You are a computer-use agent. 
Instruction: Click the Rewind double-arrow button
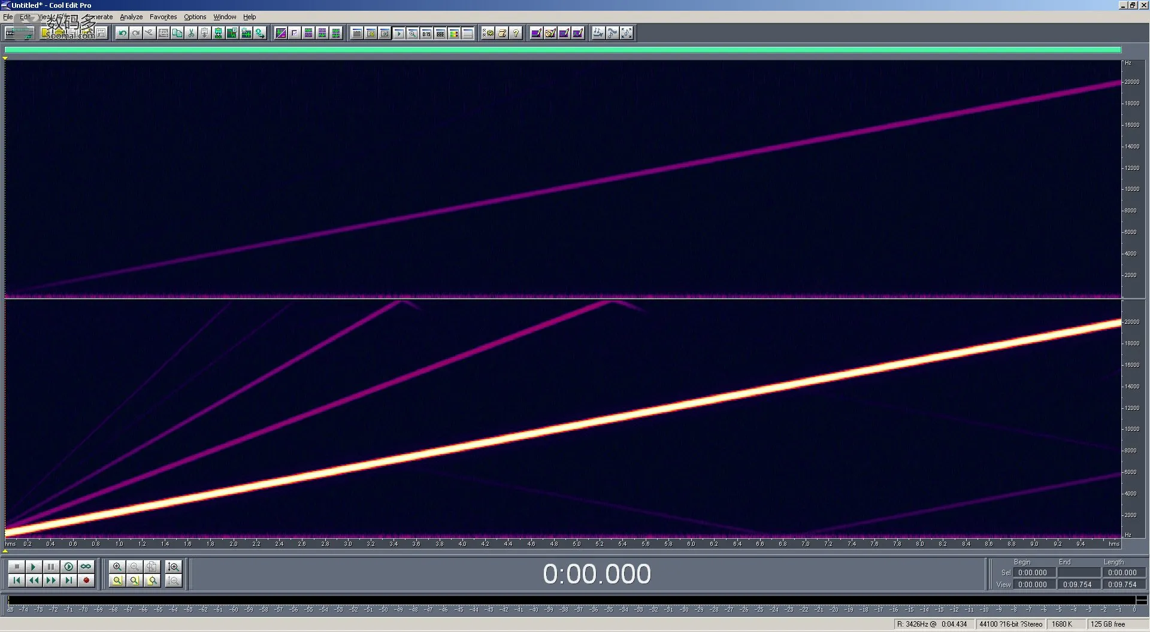coord(34,580)
